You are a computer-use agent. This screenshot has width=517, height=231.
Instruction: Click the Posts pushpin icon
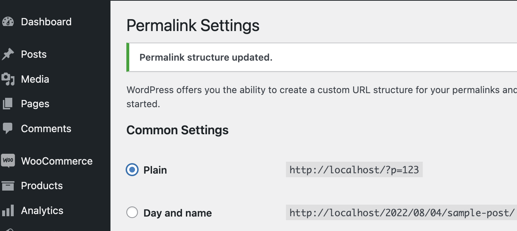[x=8, y=55]
